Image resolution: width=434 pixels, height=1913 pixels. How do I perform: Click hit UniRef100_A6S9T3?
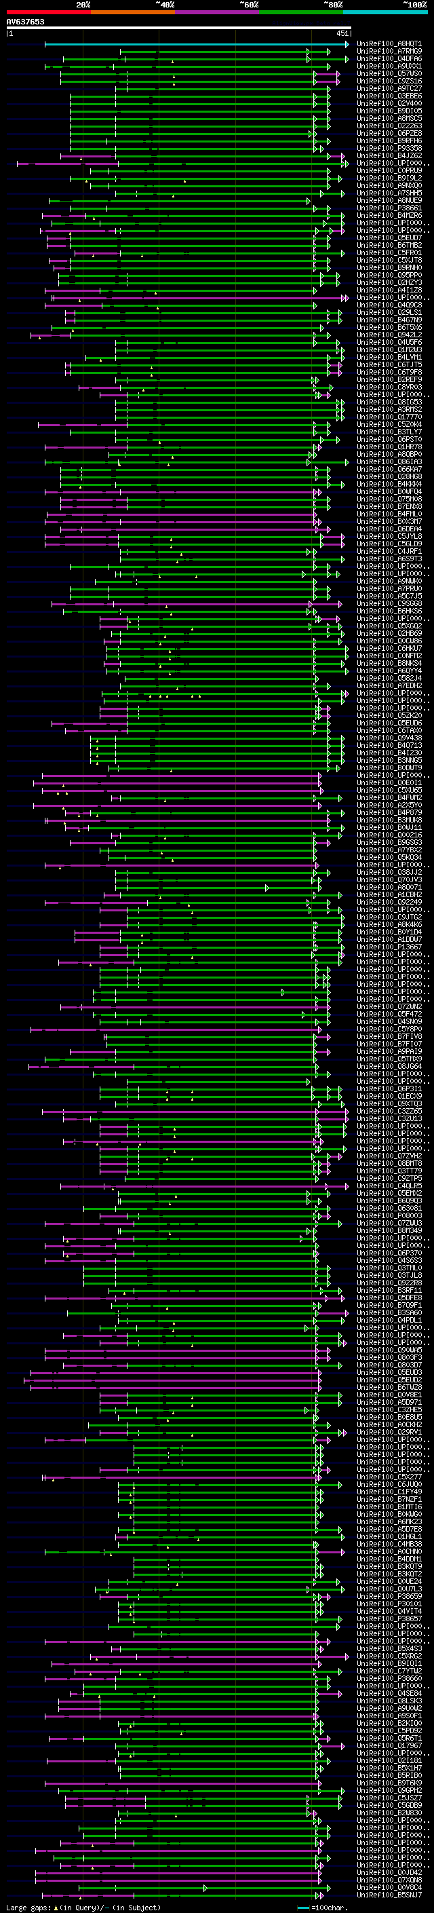tap(389, 558)
